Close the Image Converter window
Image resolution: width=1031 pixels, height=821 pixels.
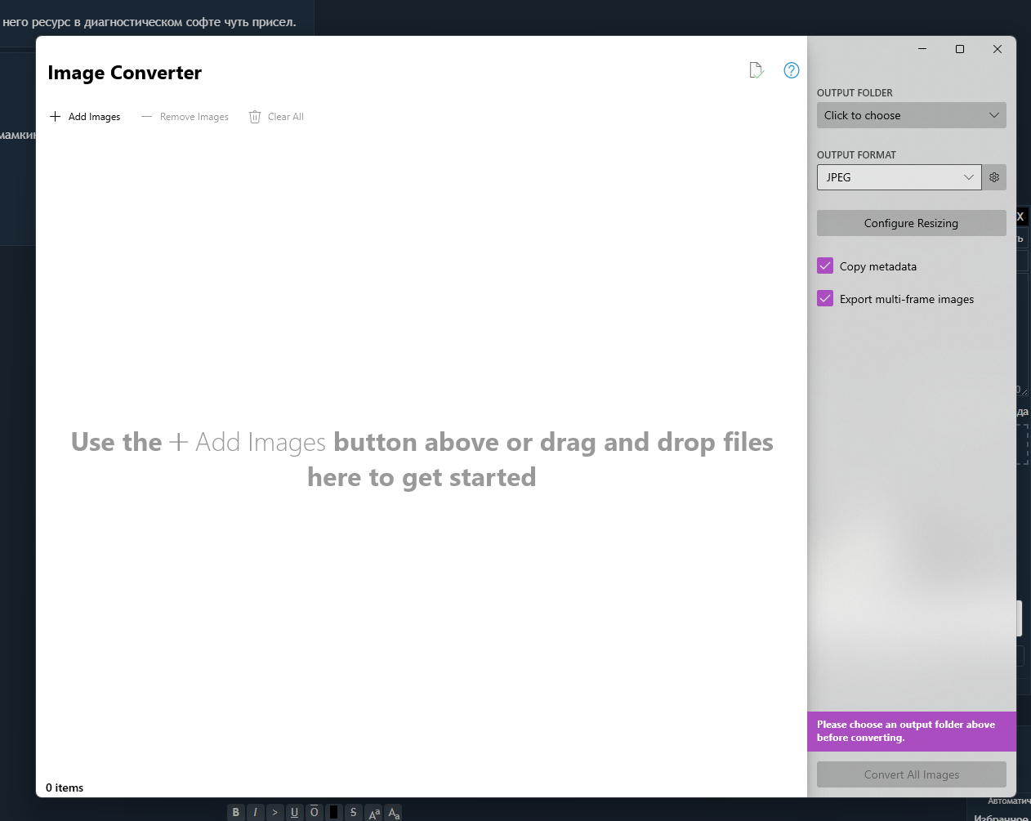[x=998, y=49]
